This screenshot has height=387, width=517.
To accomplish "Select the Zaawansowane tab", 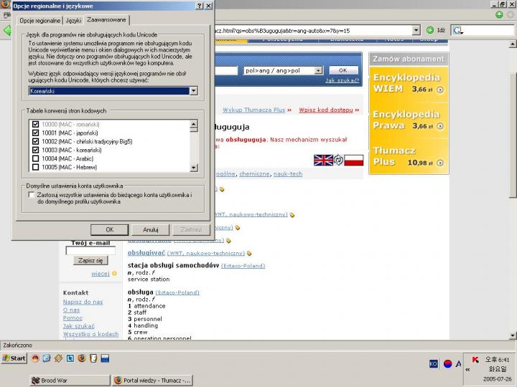I will point(106,20).
